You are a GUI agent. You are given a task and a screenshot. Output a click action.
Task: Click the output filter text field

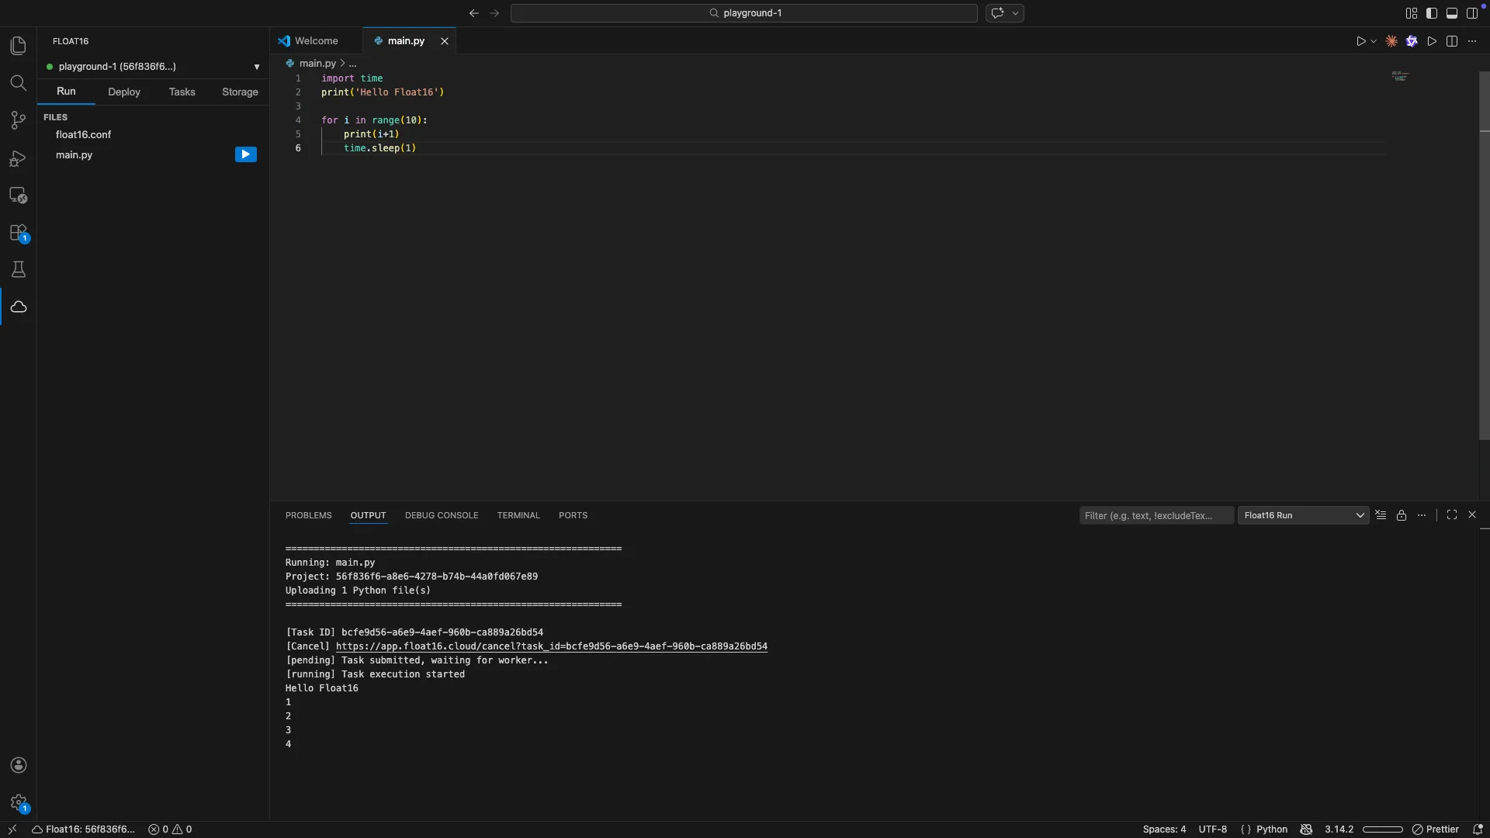[1155, 515]
